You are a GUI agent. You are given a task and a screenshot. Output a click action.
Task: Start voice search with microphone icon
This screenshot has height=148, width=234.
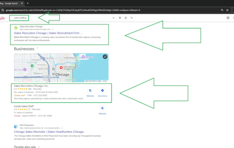pyautogui.click(x=120, y=18)
